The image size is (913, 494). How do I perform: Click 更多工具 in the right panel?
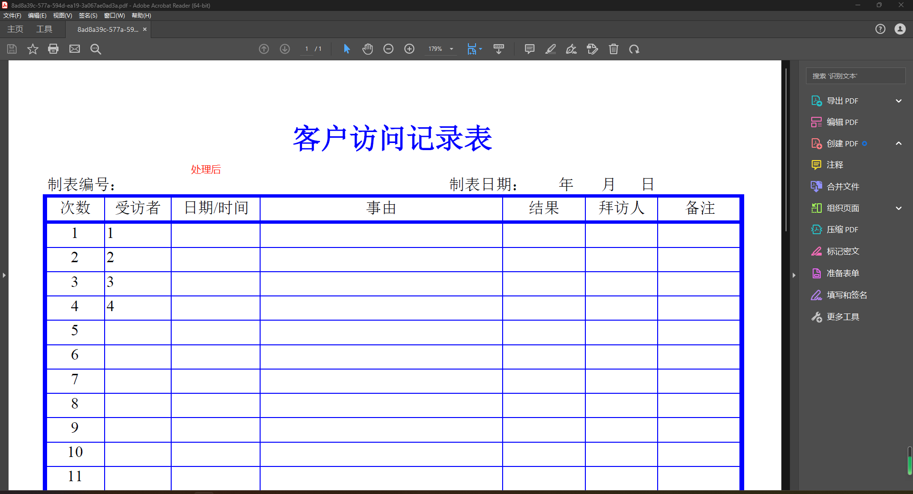pos(842,317)
